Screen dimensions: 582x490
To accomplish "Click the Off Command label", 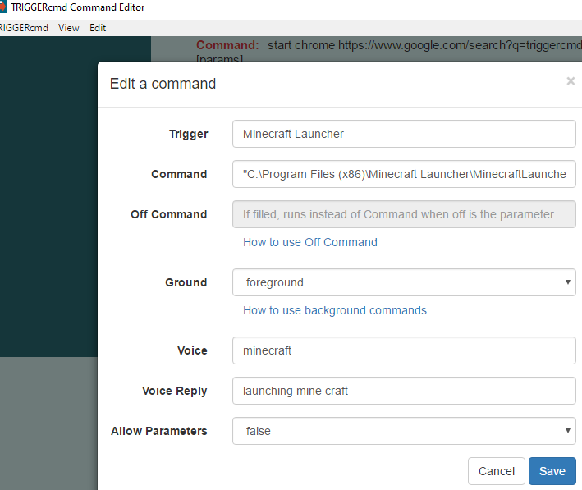I will (168, 214).
